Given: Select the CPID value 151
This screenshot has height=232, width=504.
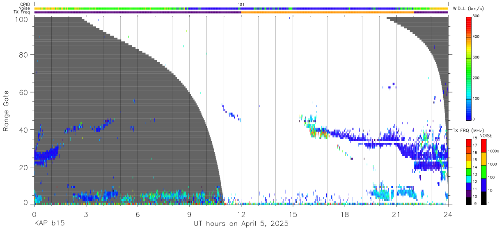Looking at the screenshot, I should [x=241, y=5].
